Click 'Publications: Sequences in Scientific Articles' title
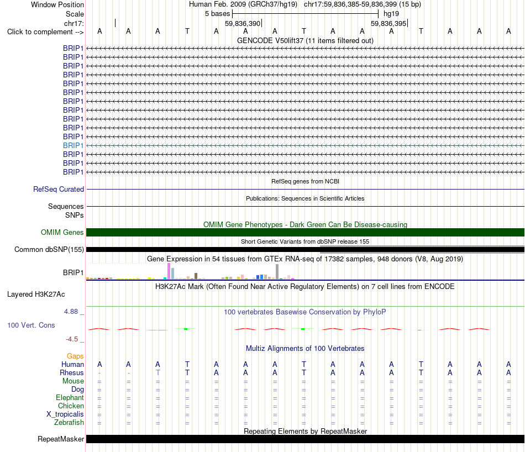The height and width of the screenshot is (452, 525). point(305,198)
